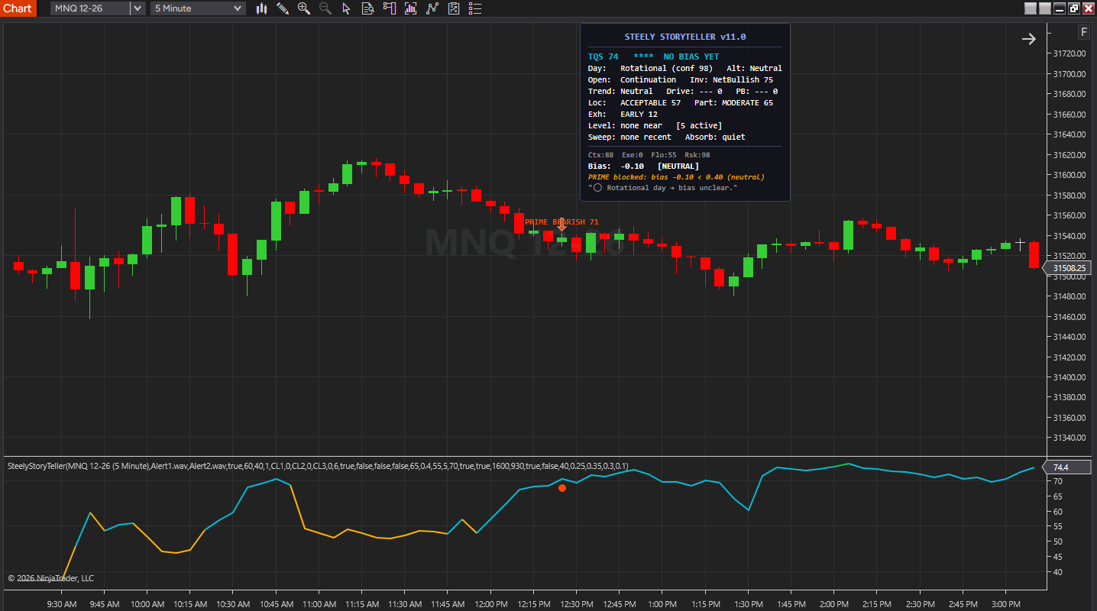Restore down the chart window

click(1074, 8)
